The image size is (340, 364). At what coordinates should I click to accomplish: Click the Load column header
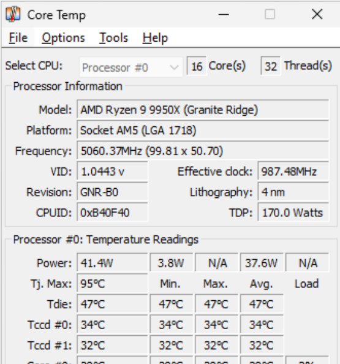point(306,284)
